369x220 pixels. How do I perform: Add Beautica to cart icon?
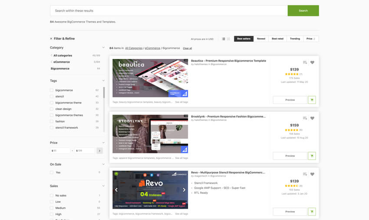(312, 100)
